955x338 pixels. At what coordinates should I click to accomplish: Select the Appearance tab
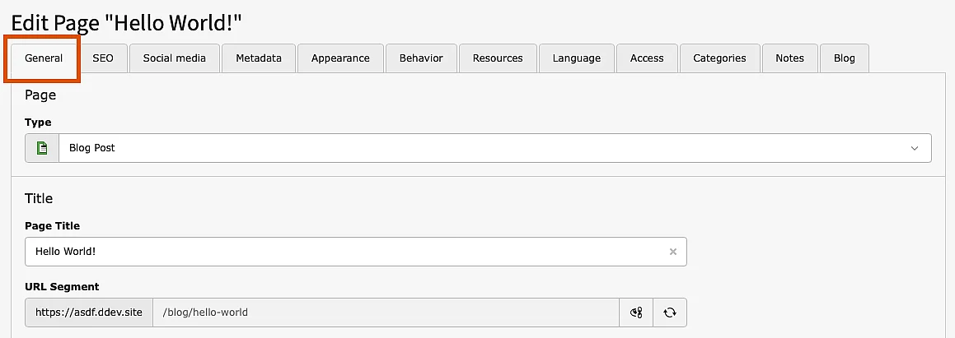[x=340, y=58]
